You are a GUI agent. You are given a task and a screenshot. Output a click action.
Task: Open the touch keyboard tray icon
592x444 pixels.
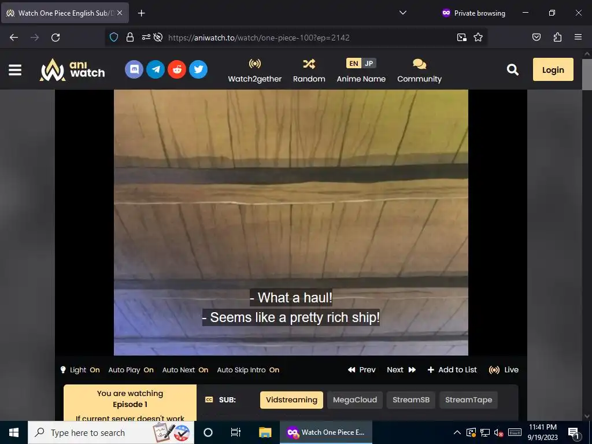[515, 432]
